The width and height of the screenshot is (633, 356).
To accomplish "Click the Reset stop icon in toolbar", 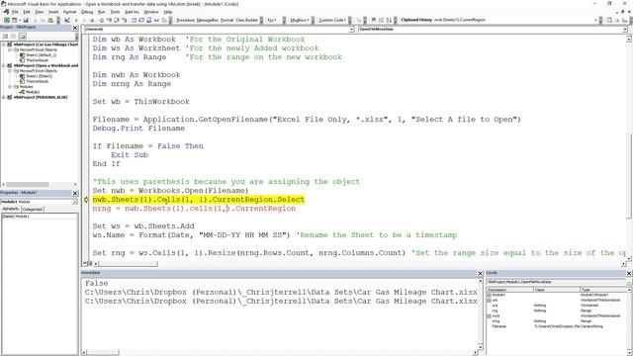I will [92, 20].
